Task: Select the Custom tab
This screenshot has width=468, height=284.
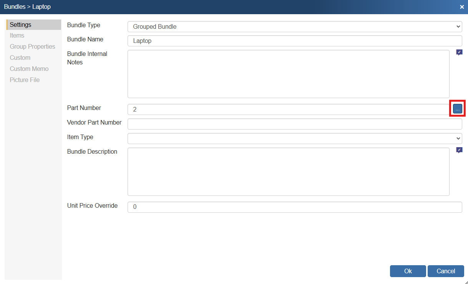Action: coord(20,58)
